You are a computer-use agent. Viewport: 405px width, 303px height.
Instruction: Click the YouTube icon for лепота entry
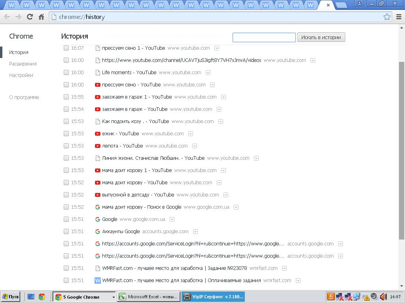[x=98, y=146]
